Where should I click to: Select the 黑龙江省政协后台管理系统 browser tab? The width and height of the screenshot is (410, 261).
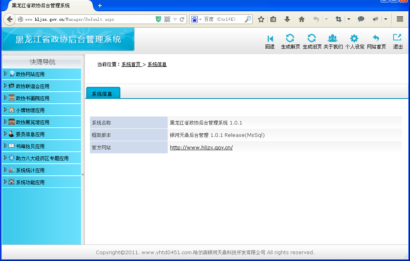tap(49, 6)
